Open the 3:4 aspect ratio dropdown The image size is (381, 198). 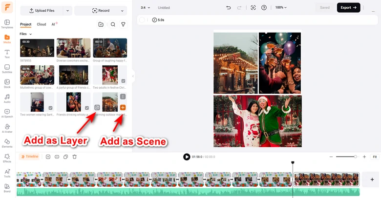point(145,7)
